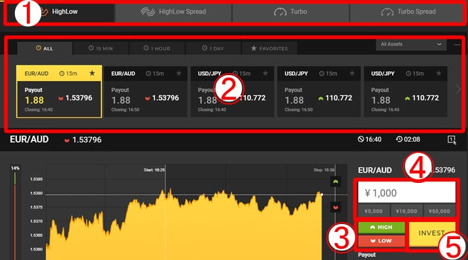This screenshot has height=260, width=468.
Task: Set the amount with ¥50,000 button
Action: click(439, 211)
